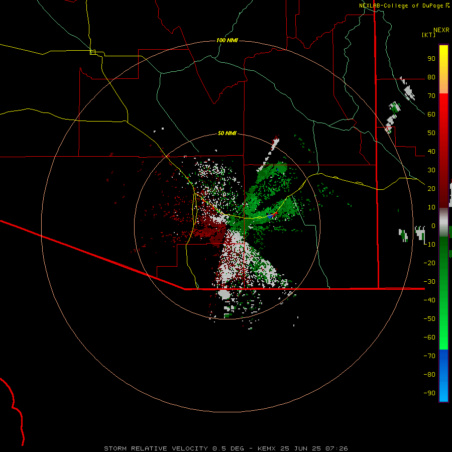Click the -10 value on the velocity scale
The width and height of the screenshot is (452, 452).
coord(429,245)
